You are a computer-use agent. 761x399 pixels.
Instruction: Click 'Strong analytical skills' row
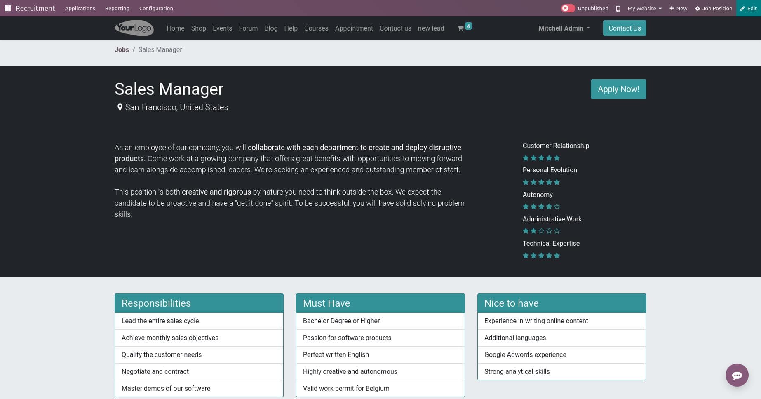click(x=562, y=371)
